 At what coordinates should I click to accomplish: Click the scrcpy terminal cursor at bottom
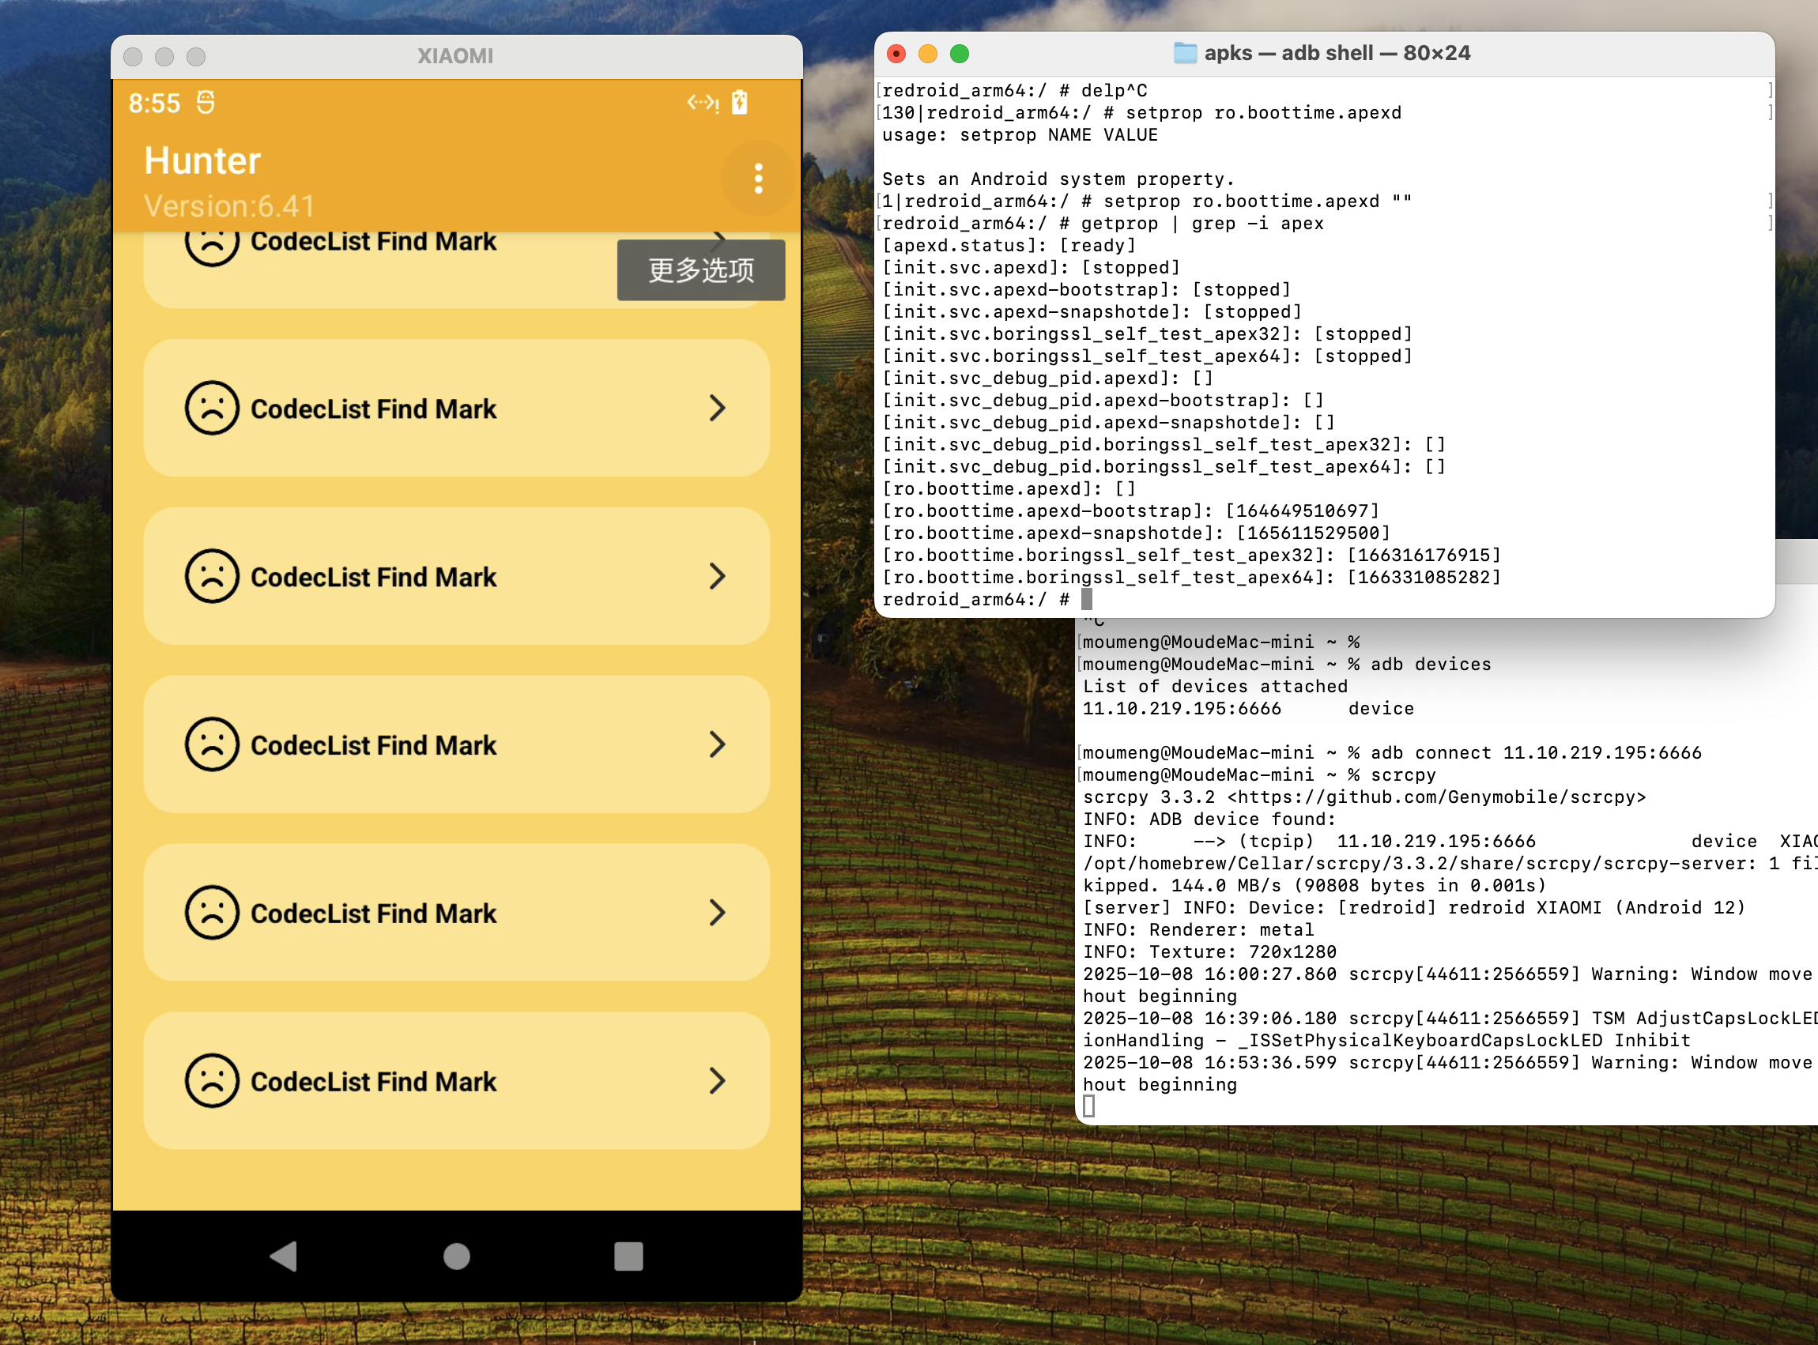pos(1089,1106)
